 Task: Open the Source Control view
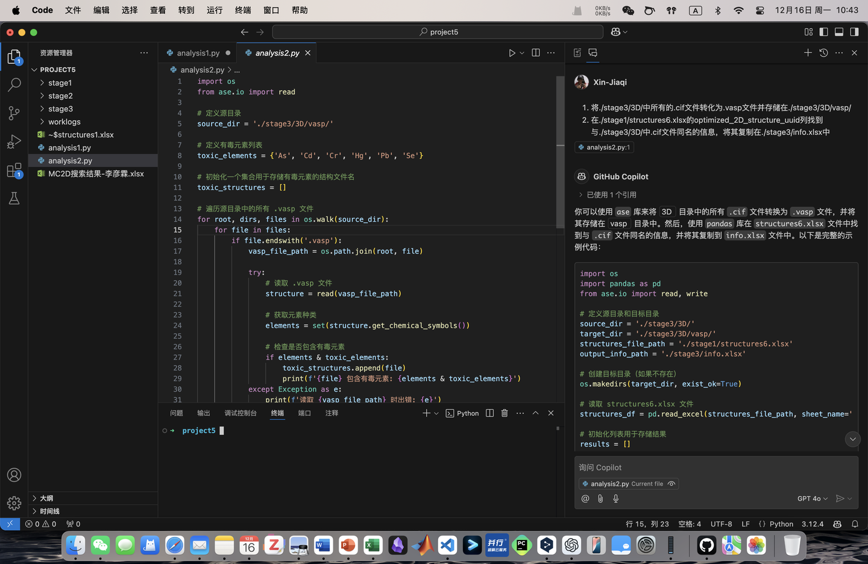(14, 113)
